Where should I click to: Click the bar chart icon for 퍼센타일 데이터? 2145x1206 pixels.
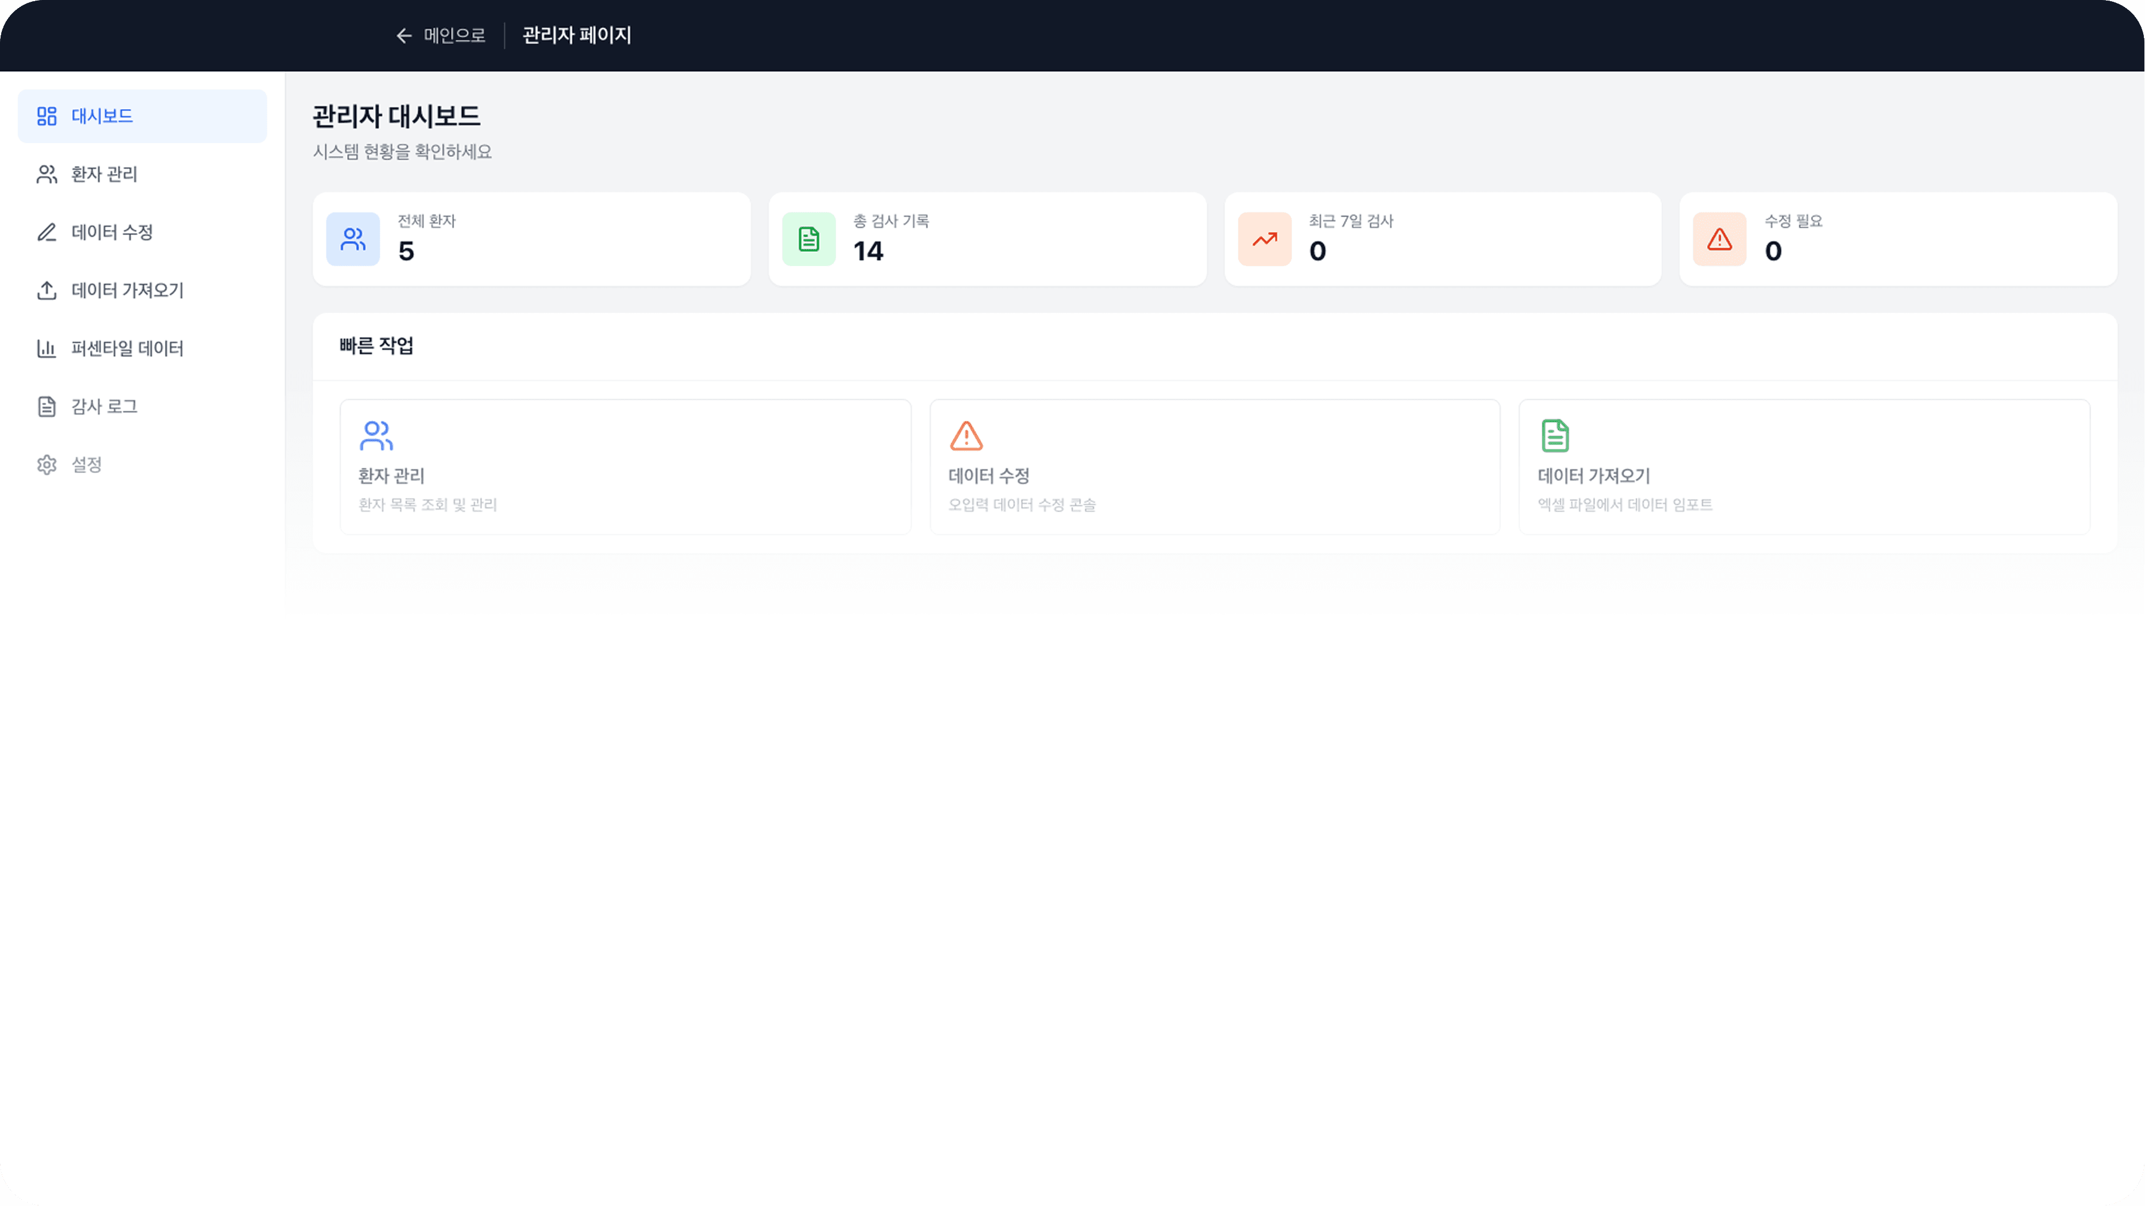(47, 349)
